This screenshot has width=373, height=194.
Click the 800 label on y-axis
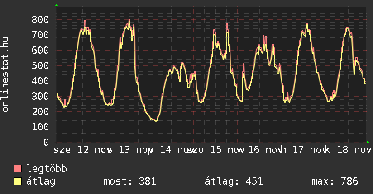(40, 19)
